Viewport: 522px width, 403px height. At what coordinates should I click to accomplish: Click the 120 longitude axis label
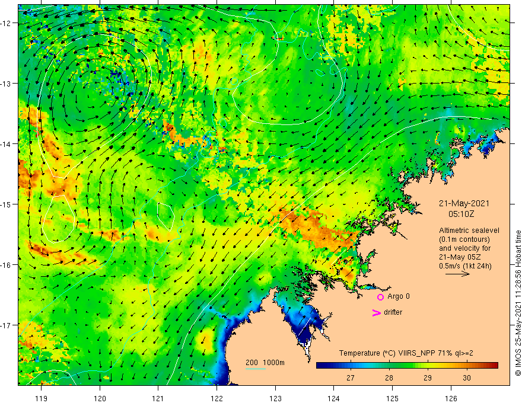point(100,398)
